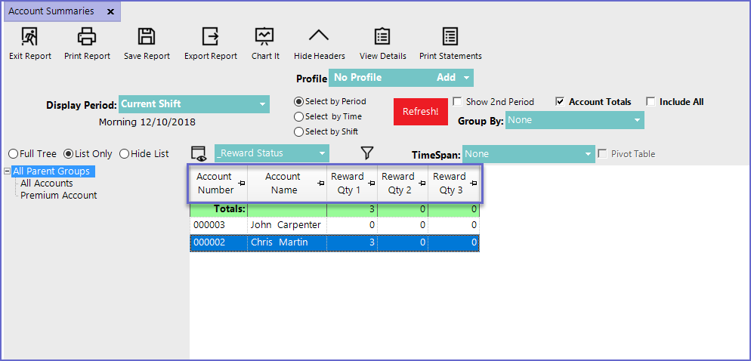The width and height of the screenshot is (751, 361).
Task: Select the John Carpenter name cell
Action: tap(287, 225)
